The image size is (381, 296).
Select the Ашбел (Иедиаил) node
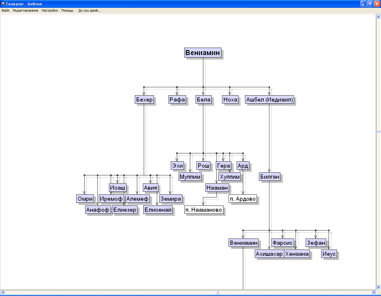[269, 99]
